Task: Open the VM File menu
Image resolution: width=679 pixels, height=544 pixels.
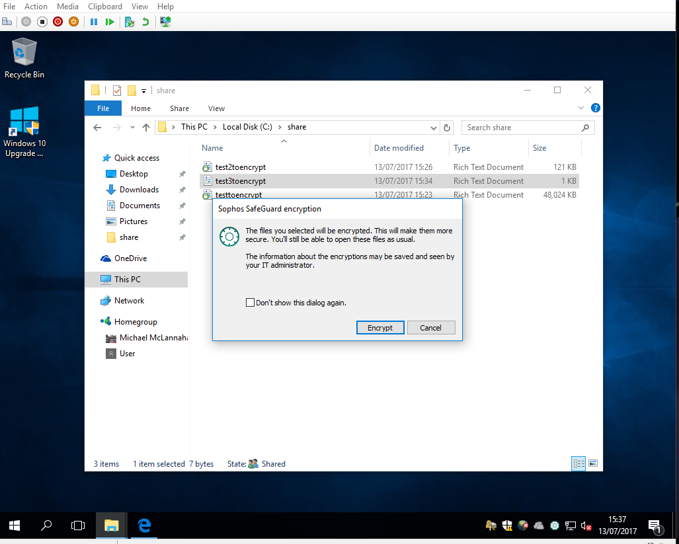Action: click(x=9, y=7)
